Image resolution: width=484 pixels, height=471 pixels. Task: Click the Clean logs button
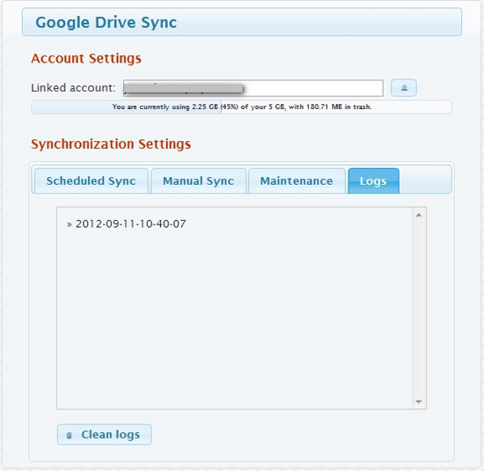[x=105, y=435]
